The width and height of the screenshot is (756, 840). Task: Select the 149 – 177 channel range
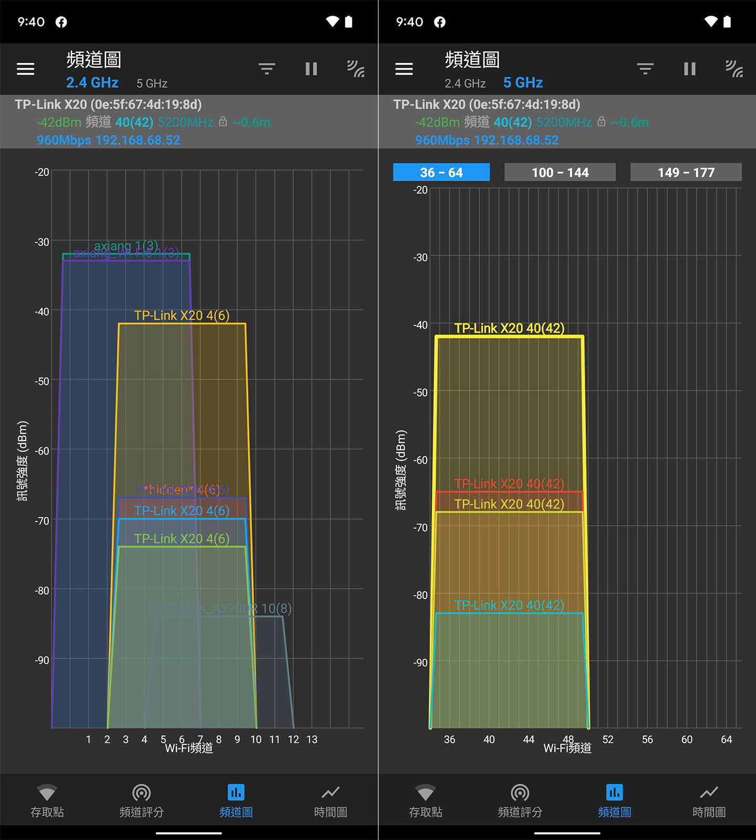click(x=686, y=172)
